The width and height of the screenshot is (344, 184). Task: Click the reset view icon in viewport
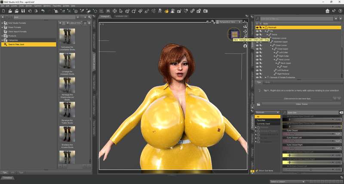coord(245,46)
